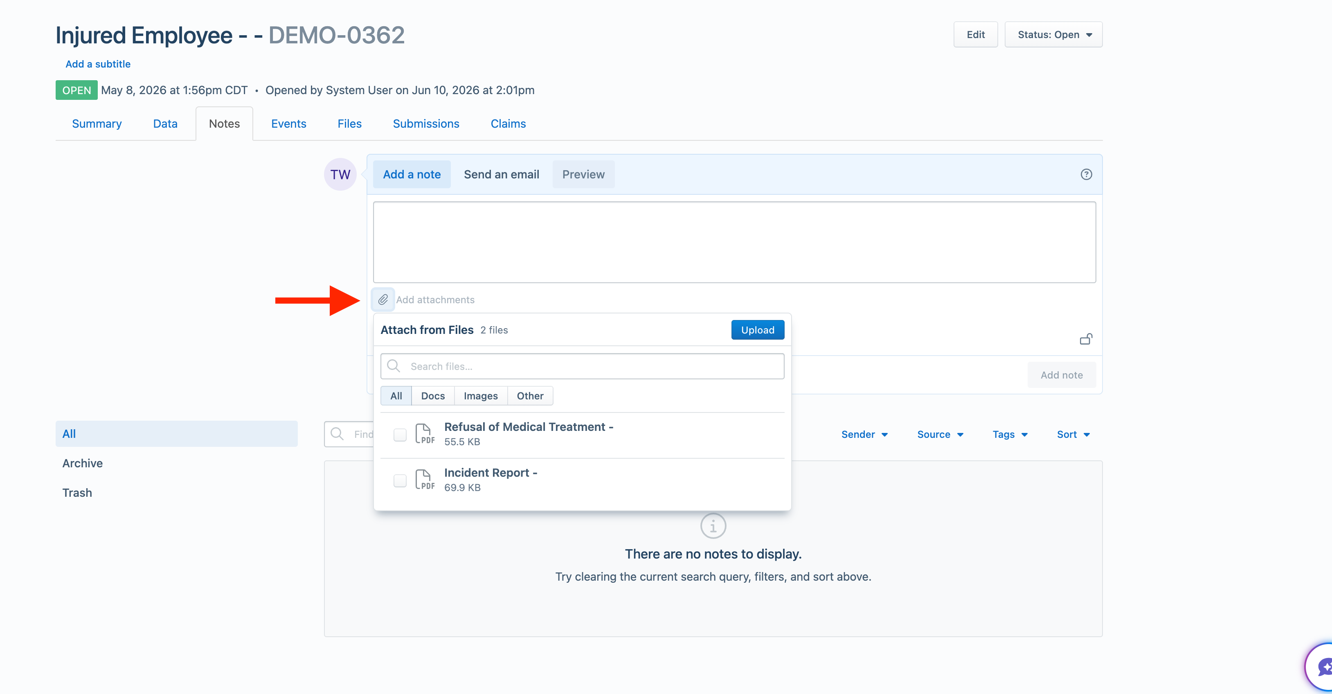Open the Status: Open dropdown
This screenshot has height=694, width=1332.
click(1053, 35)
